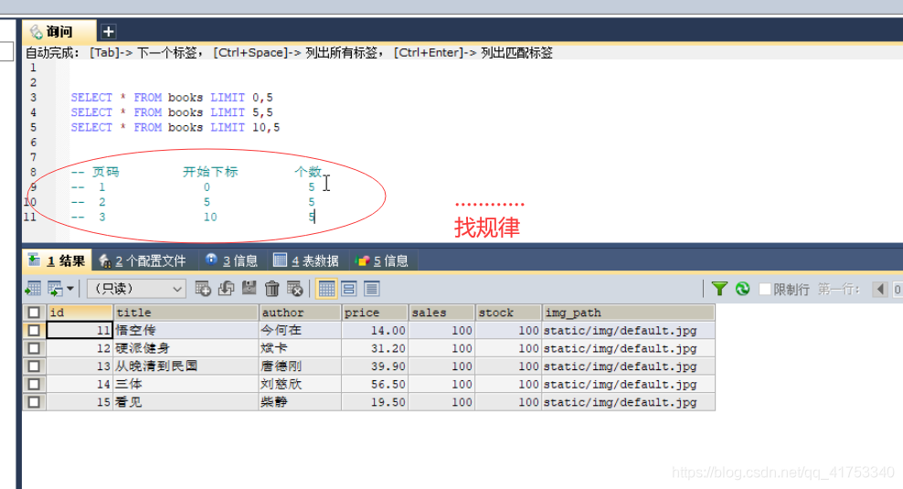903x489 pixels.
Task: Check the row checkbox for id 11
Action: pyautogui.click(x=34, y=330)
